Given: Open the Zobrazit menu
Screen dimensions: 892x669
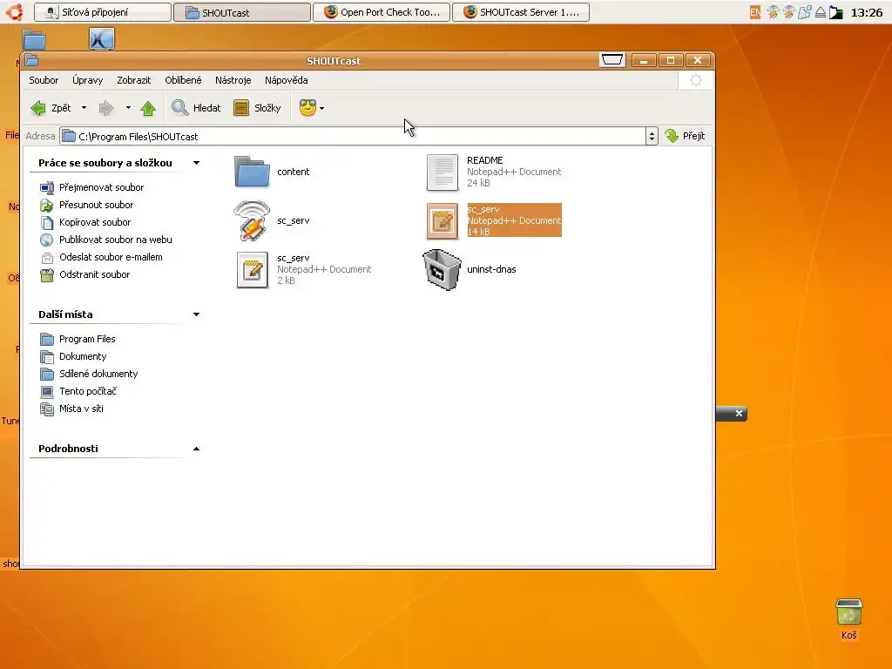Looking at the screenshot, I should point(133,80).
